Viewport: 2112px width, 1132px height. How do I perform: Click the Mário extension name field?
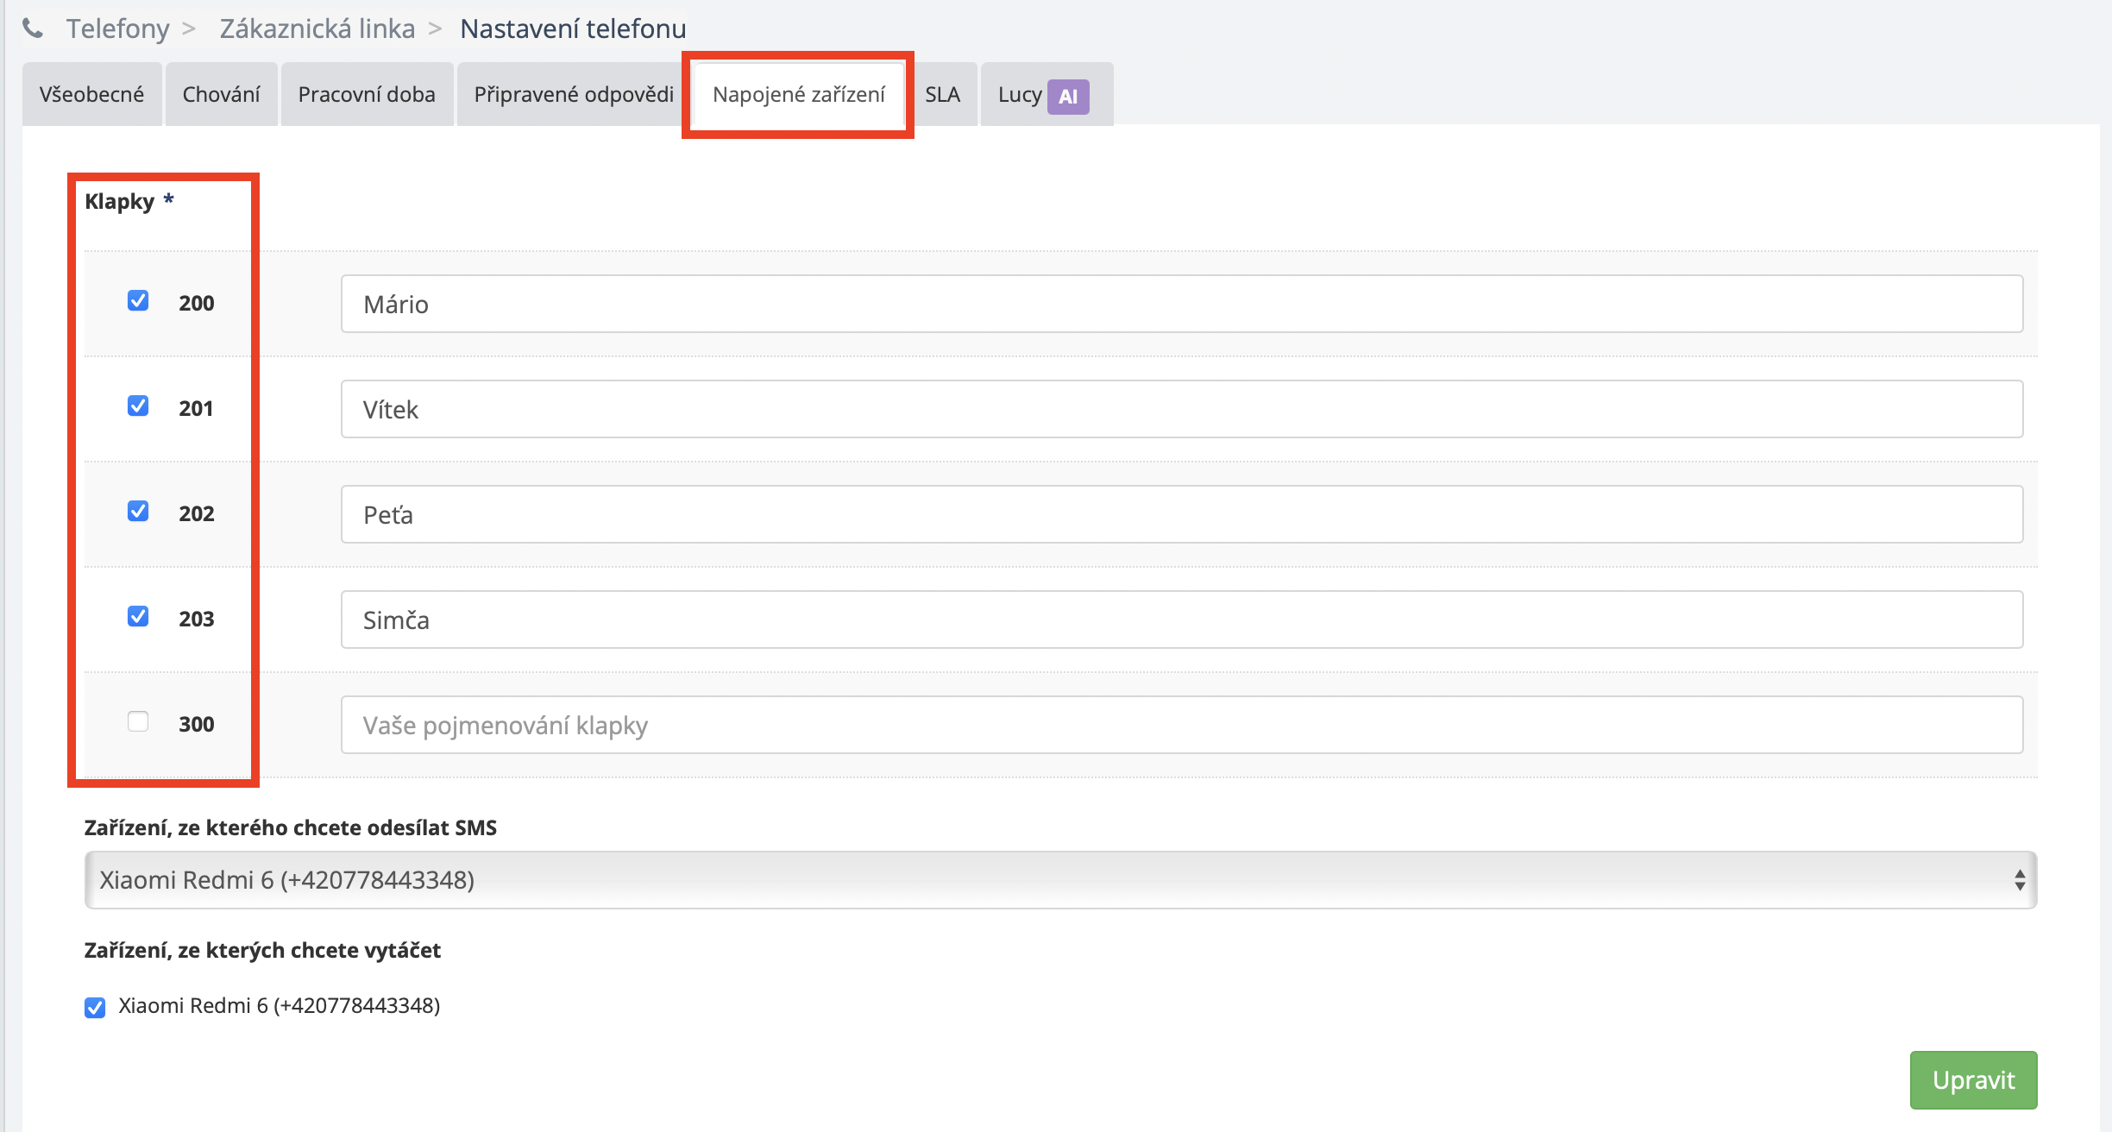(x=1181, y=304)
